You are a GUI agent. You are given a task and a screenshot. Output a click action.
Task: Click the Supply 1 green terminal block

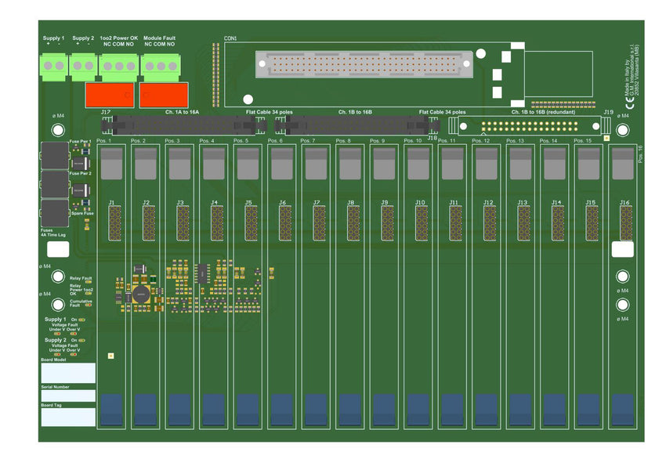tap(53, 66)
